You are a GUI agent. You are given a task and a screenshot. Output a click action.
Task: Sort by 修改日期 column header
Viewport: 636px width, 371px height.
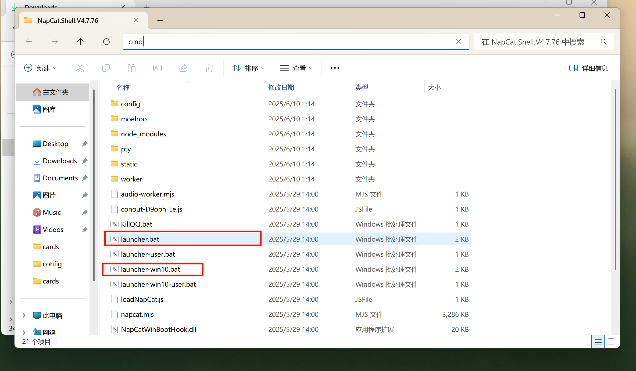tap(308, 87)
